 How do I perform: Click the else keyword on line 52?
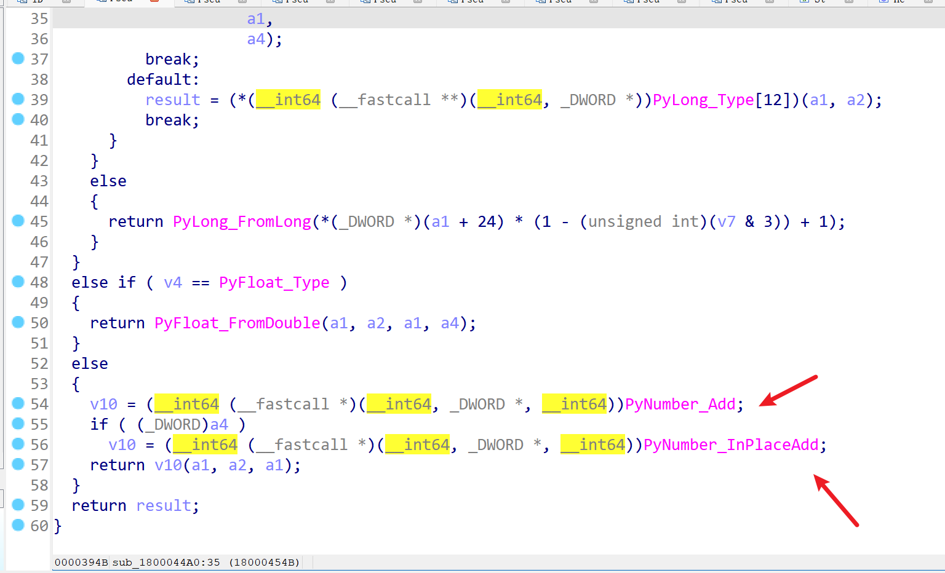tap(90, 363)
